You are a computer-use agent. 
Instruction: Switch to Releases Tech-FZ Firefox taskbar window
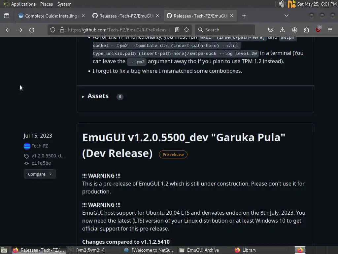38,250
